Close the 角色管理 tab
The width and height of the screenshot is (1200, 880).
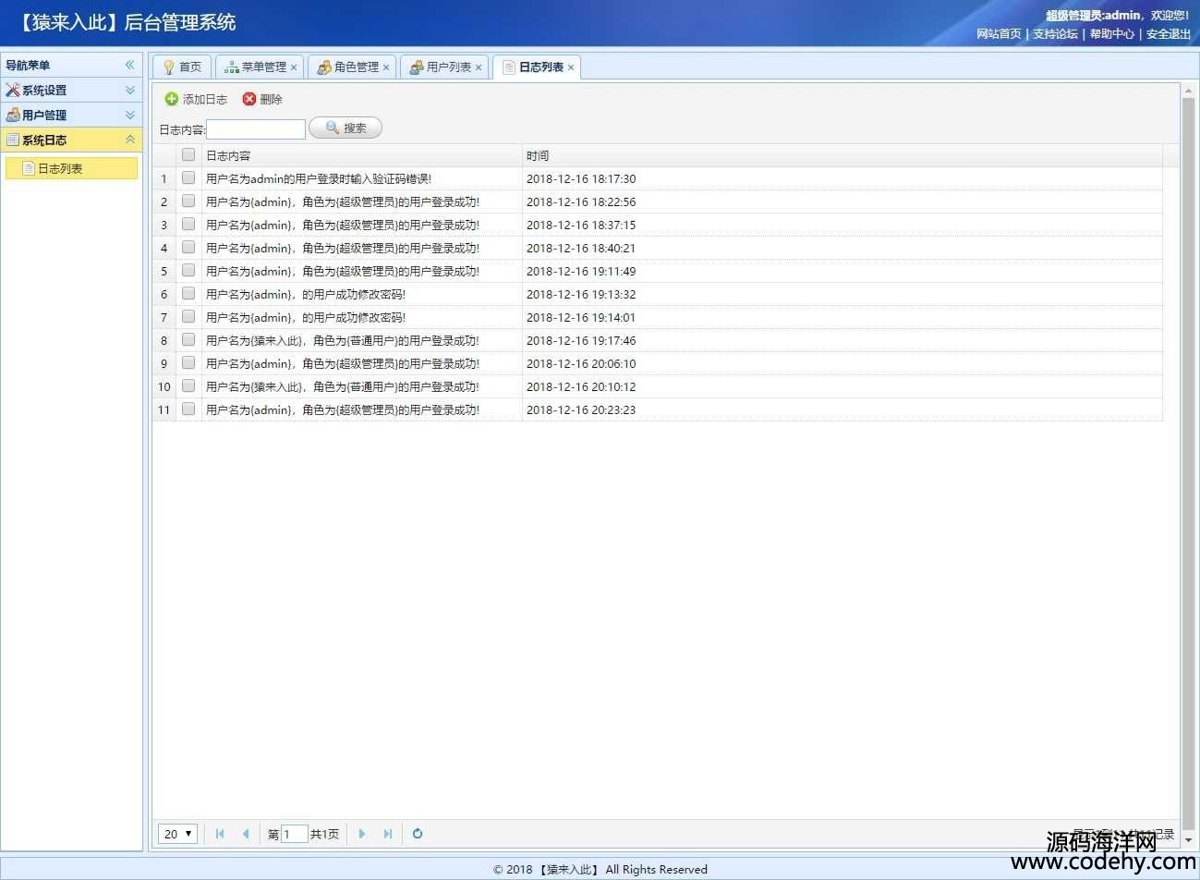[386, 67]
